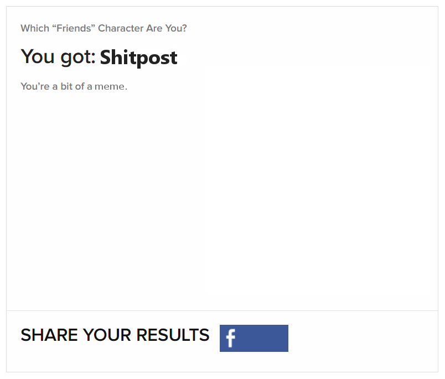Click the word "Character" in the quiz title
This screenshot has width=445, height=379.
(121, 28)
